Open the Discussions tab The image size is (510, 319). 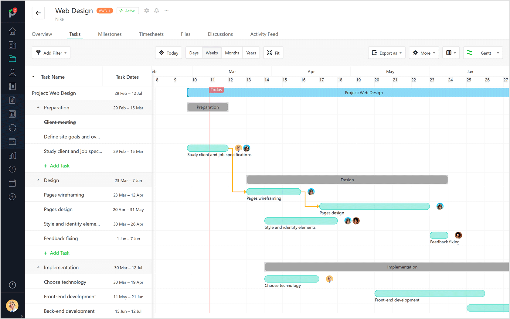click(x=220, y=34)
